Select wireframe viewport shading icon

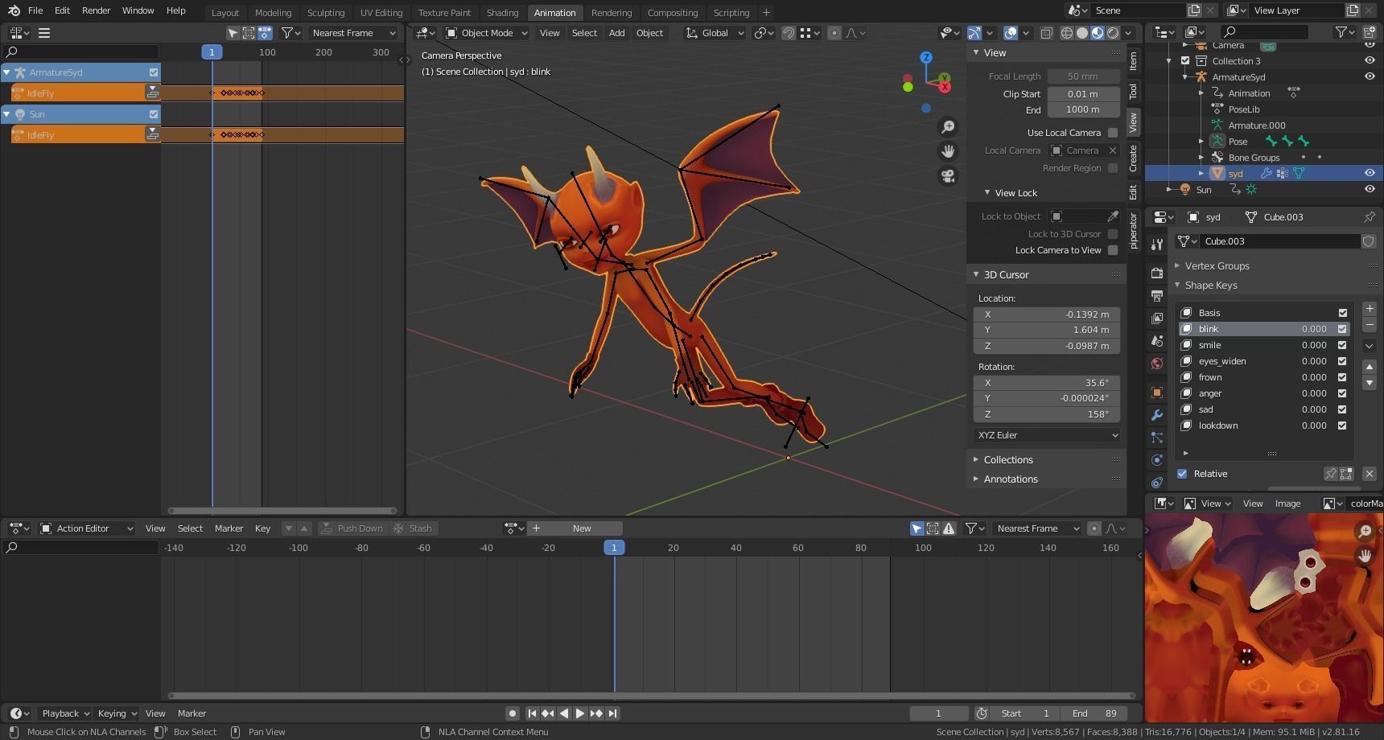click(x=1067, y=33)
